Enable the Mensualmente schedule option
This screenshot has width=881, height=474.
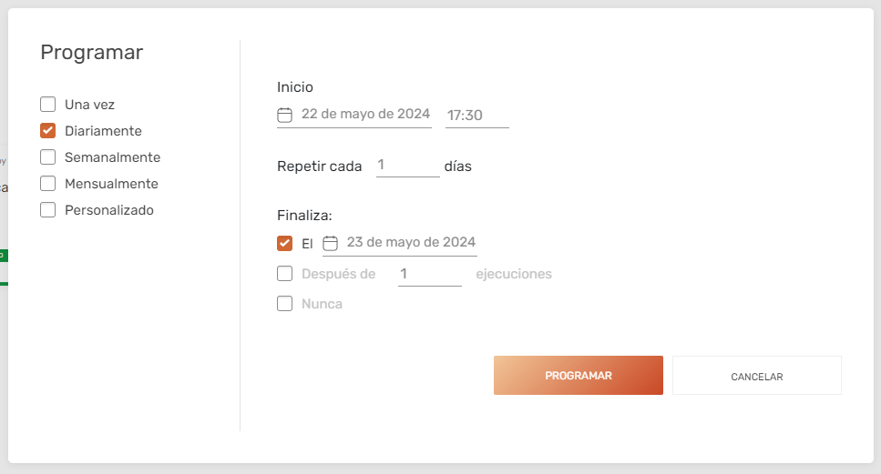[x=47, y=184]
